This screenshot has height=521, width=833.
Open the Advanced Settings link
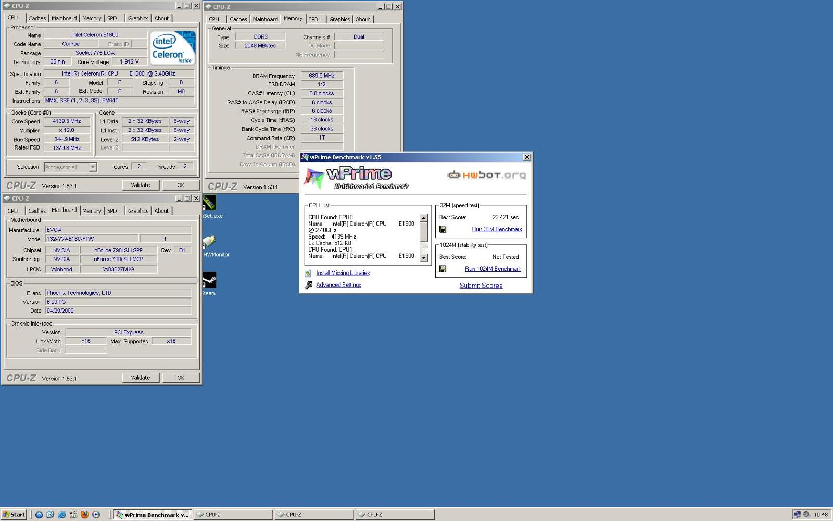(338, 285)
